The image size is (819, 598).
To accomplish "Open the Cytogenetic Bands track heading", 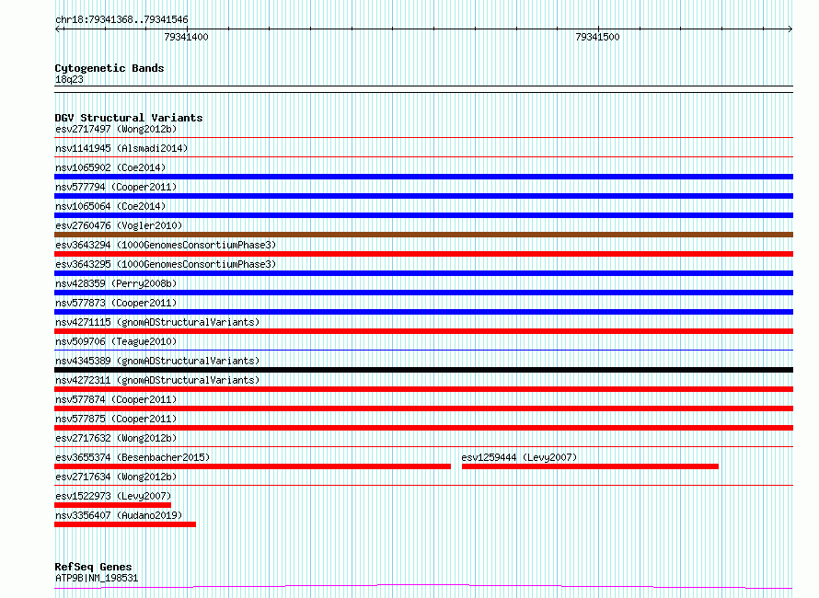I will (x=110, y=68).
